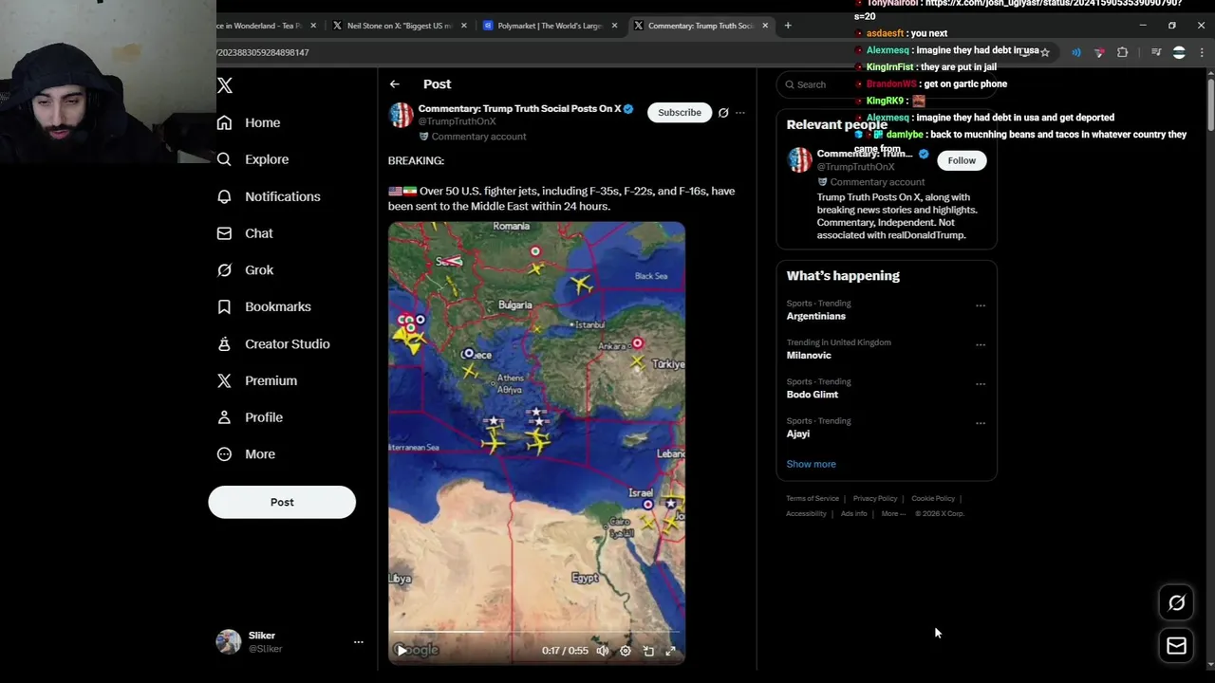
Task: Open Grok in the sidebar
Action: coord(245,270)
